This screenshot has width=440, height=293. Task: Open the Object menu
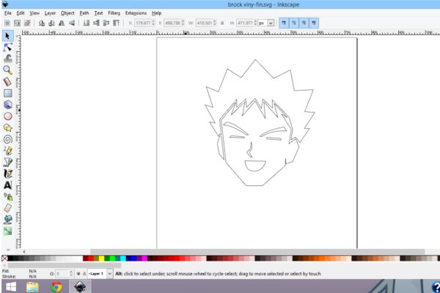67,13
